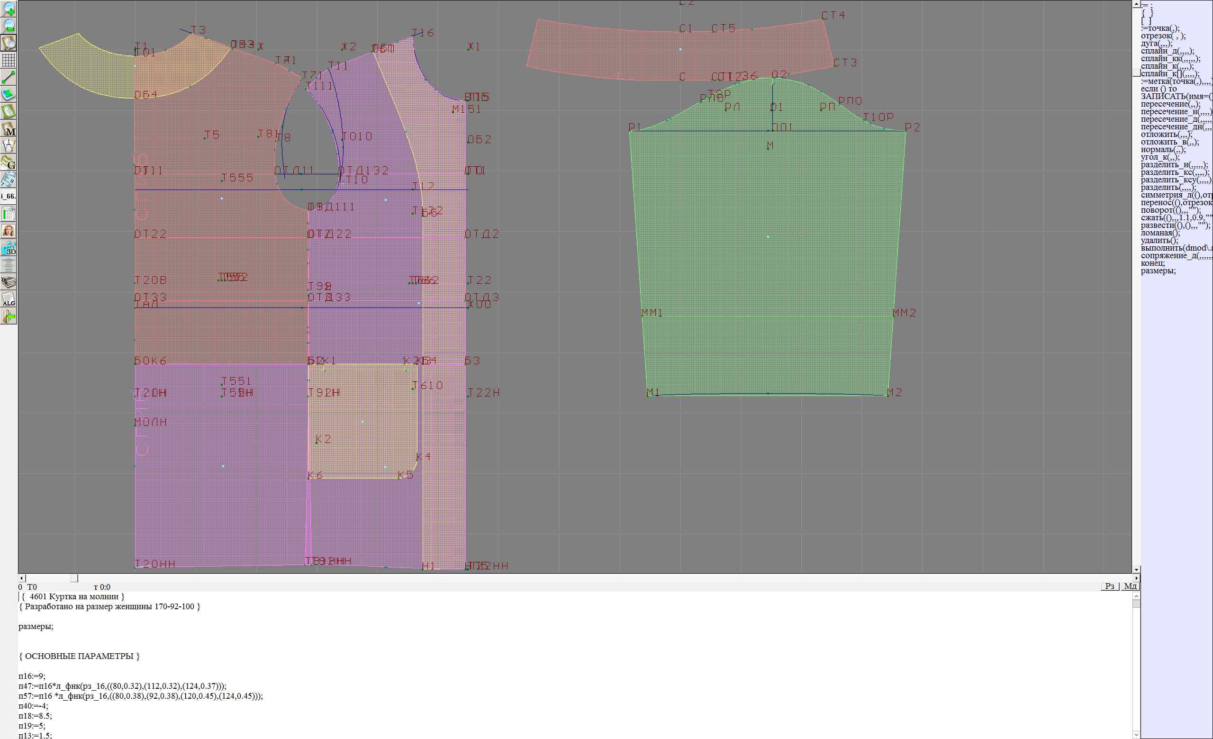The width and height of the screenshot is (1213, 739).
Task: Click in the code line п16:=9;
Action: pos(32,676)
